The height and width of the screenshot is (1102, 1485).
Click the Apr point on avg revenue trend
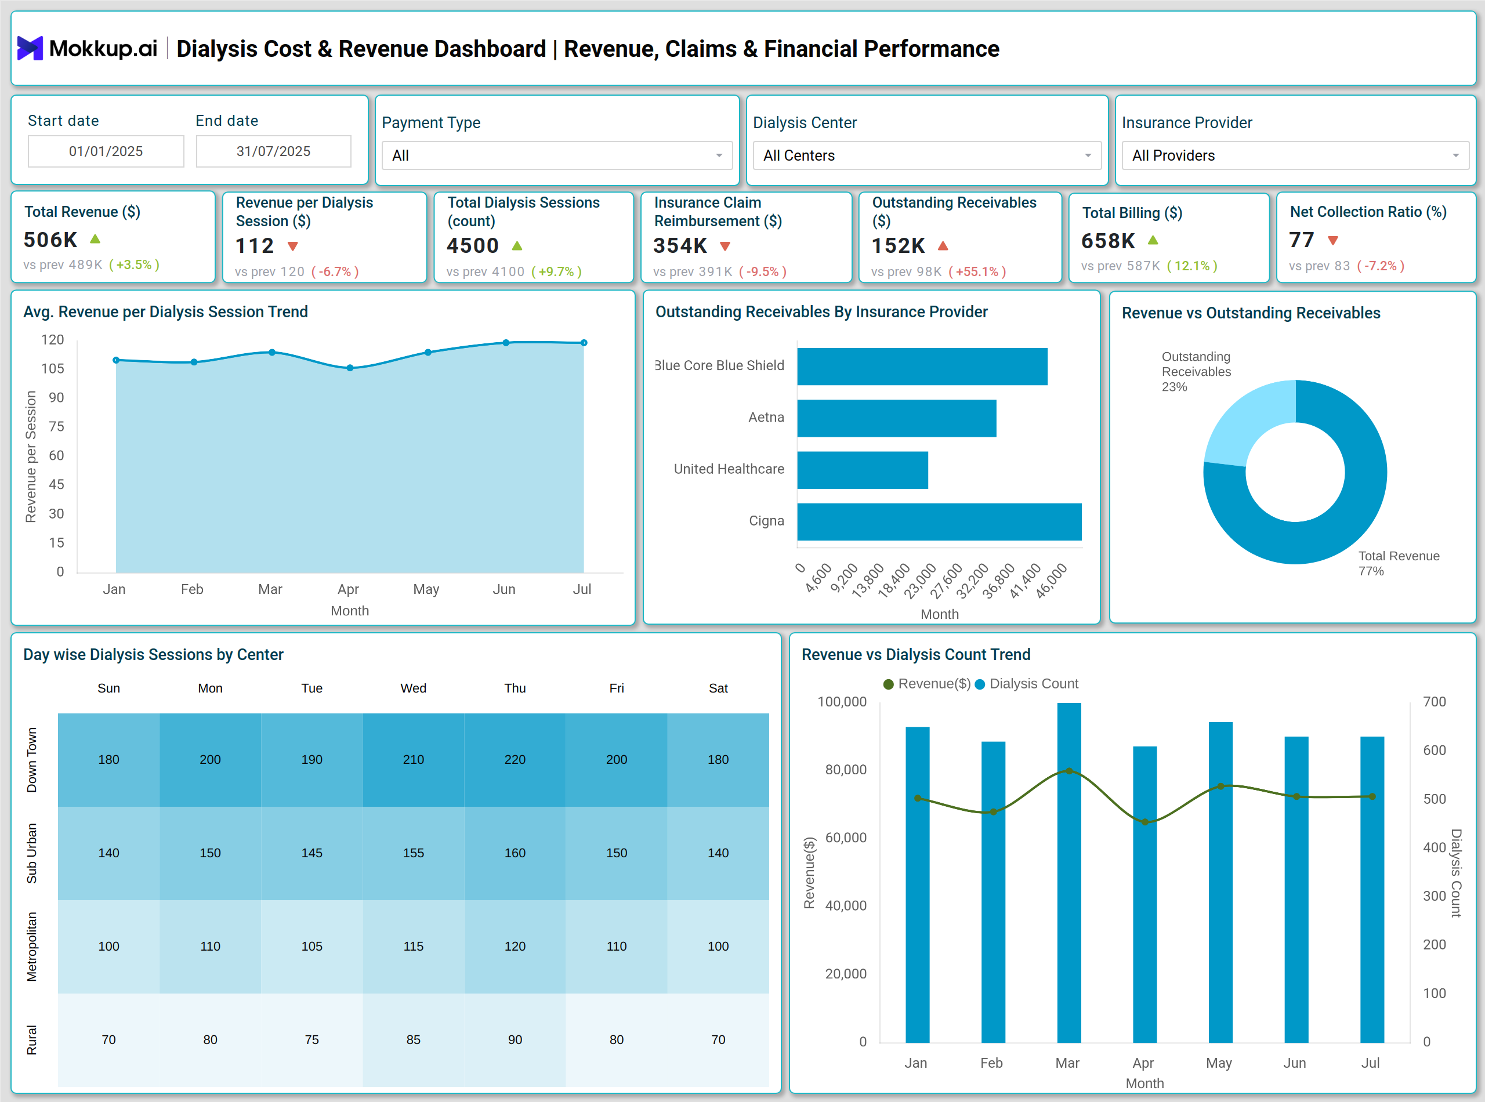350,368
